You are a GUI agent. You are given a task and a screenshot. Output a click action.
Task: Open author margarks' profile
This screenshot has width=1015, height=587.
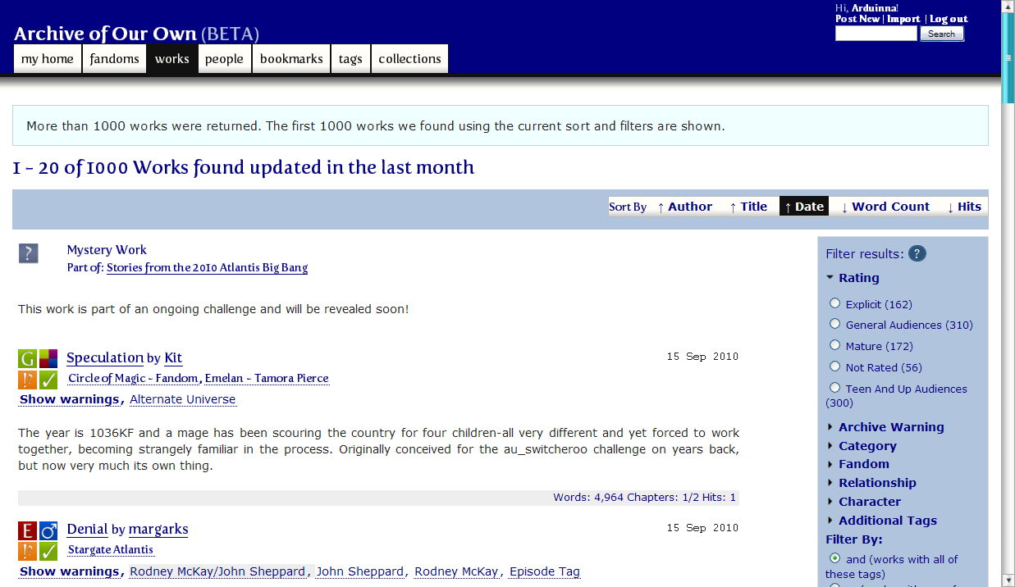(x=158, y=530)
